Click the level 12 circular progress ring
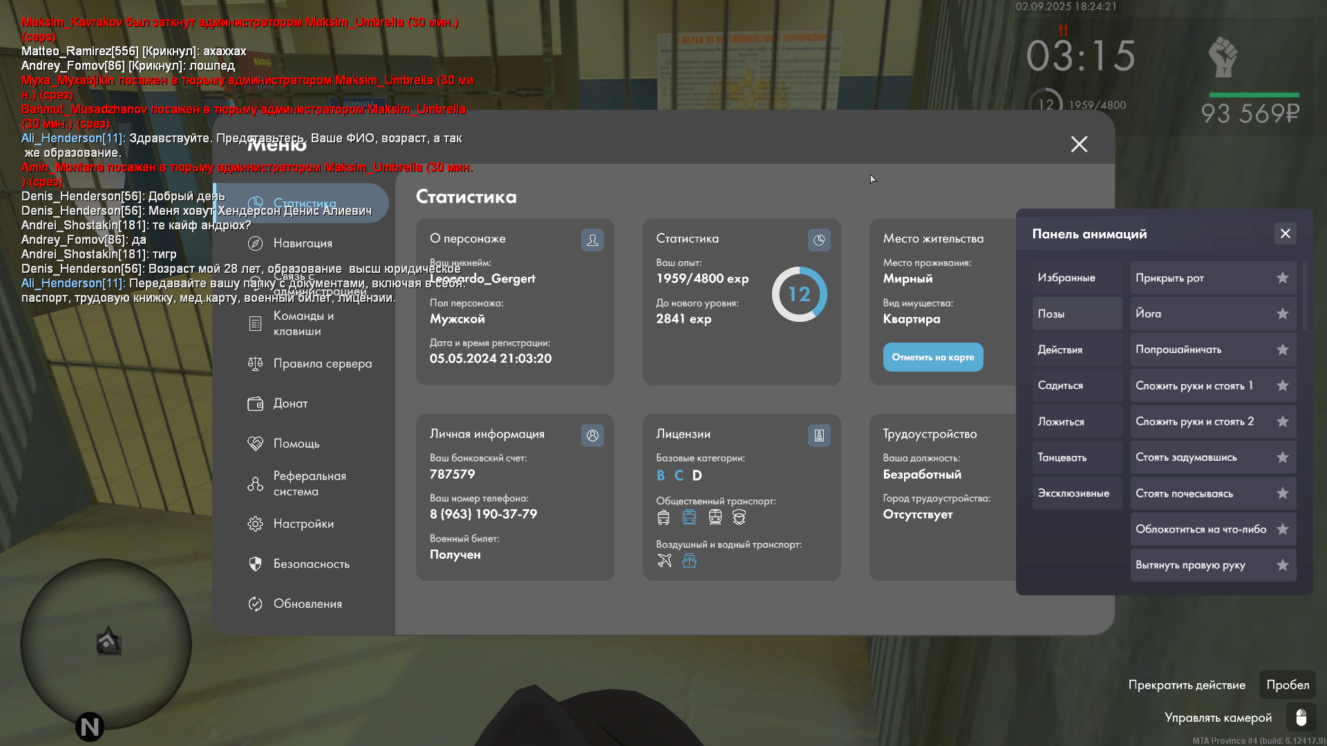 800,294
